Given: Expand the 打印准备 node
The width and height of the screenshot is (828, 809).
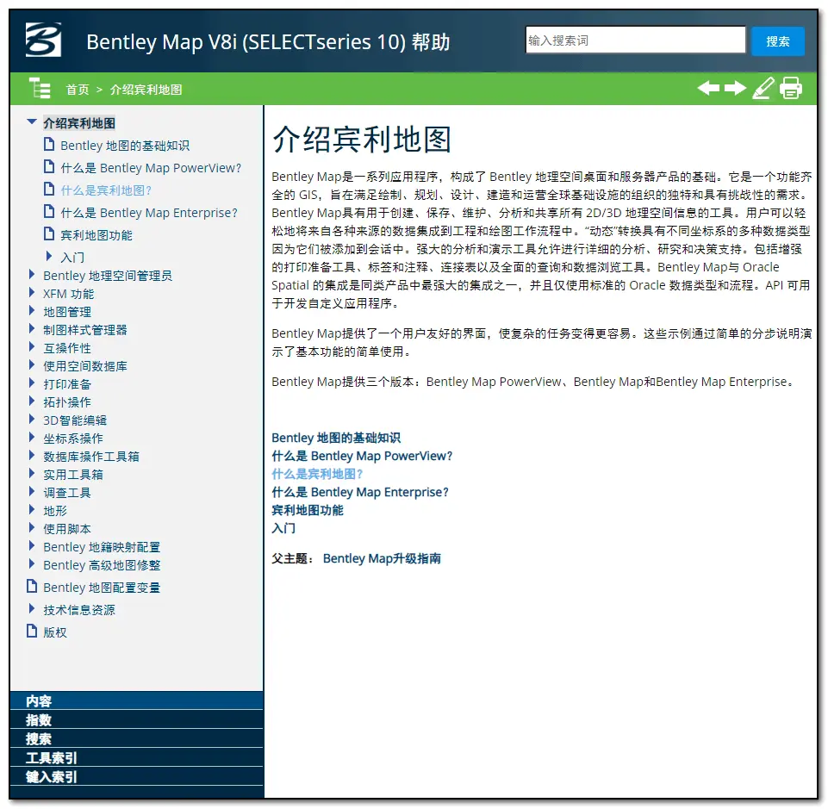Looking at the screenshot, I should pos(32,383).
